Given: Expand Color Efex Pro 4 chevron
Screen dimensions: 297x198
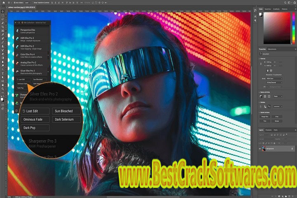Looking at the screenshot, I should click(48, 55).
